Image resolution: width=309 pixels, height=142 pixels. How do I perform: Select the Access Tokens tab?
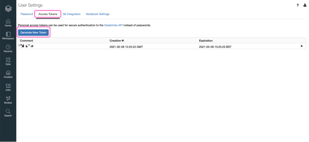48,14
